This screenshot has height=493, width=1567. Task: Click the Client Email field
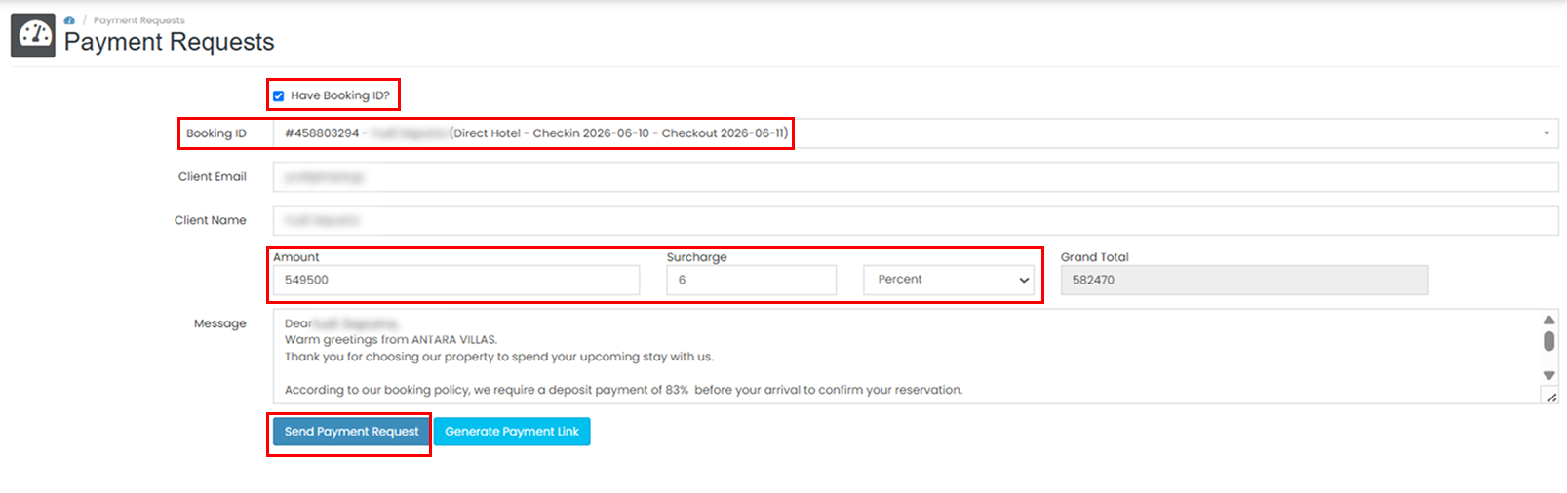[916, 177]
